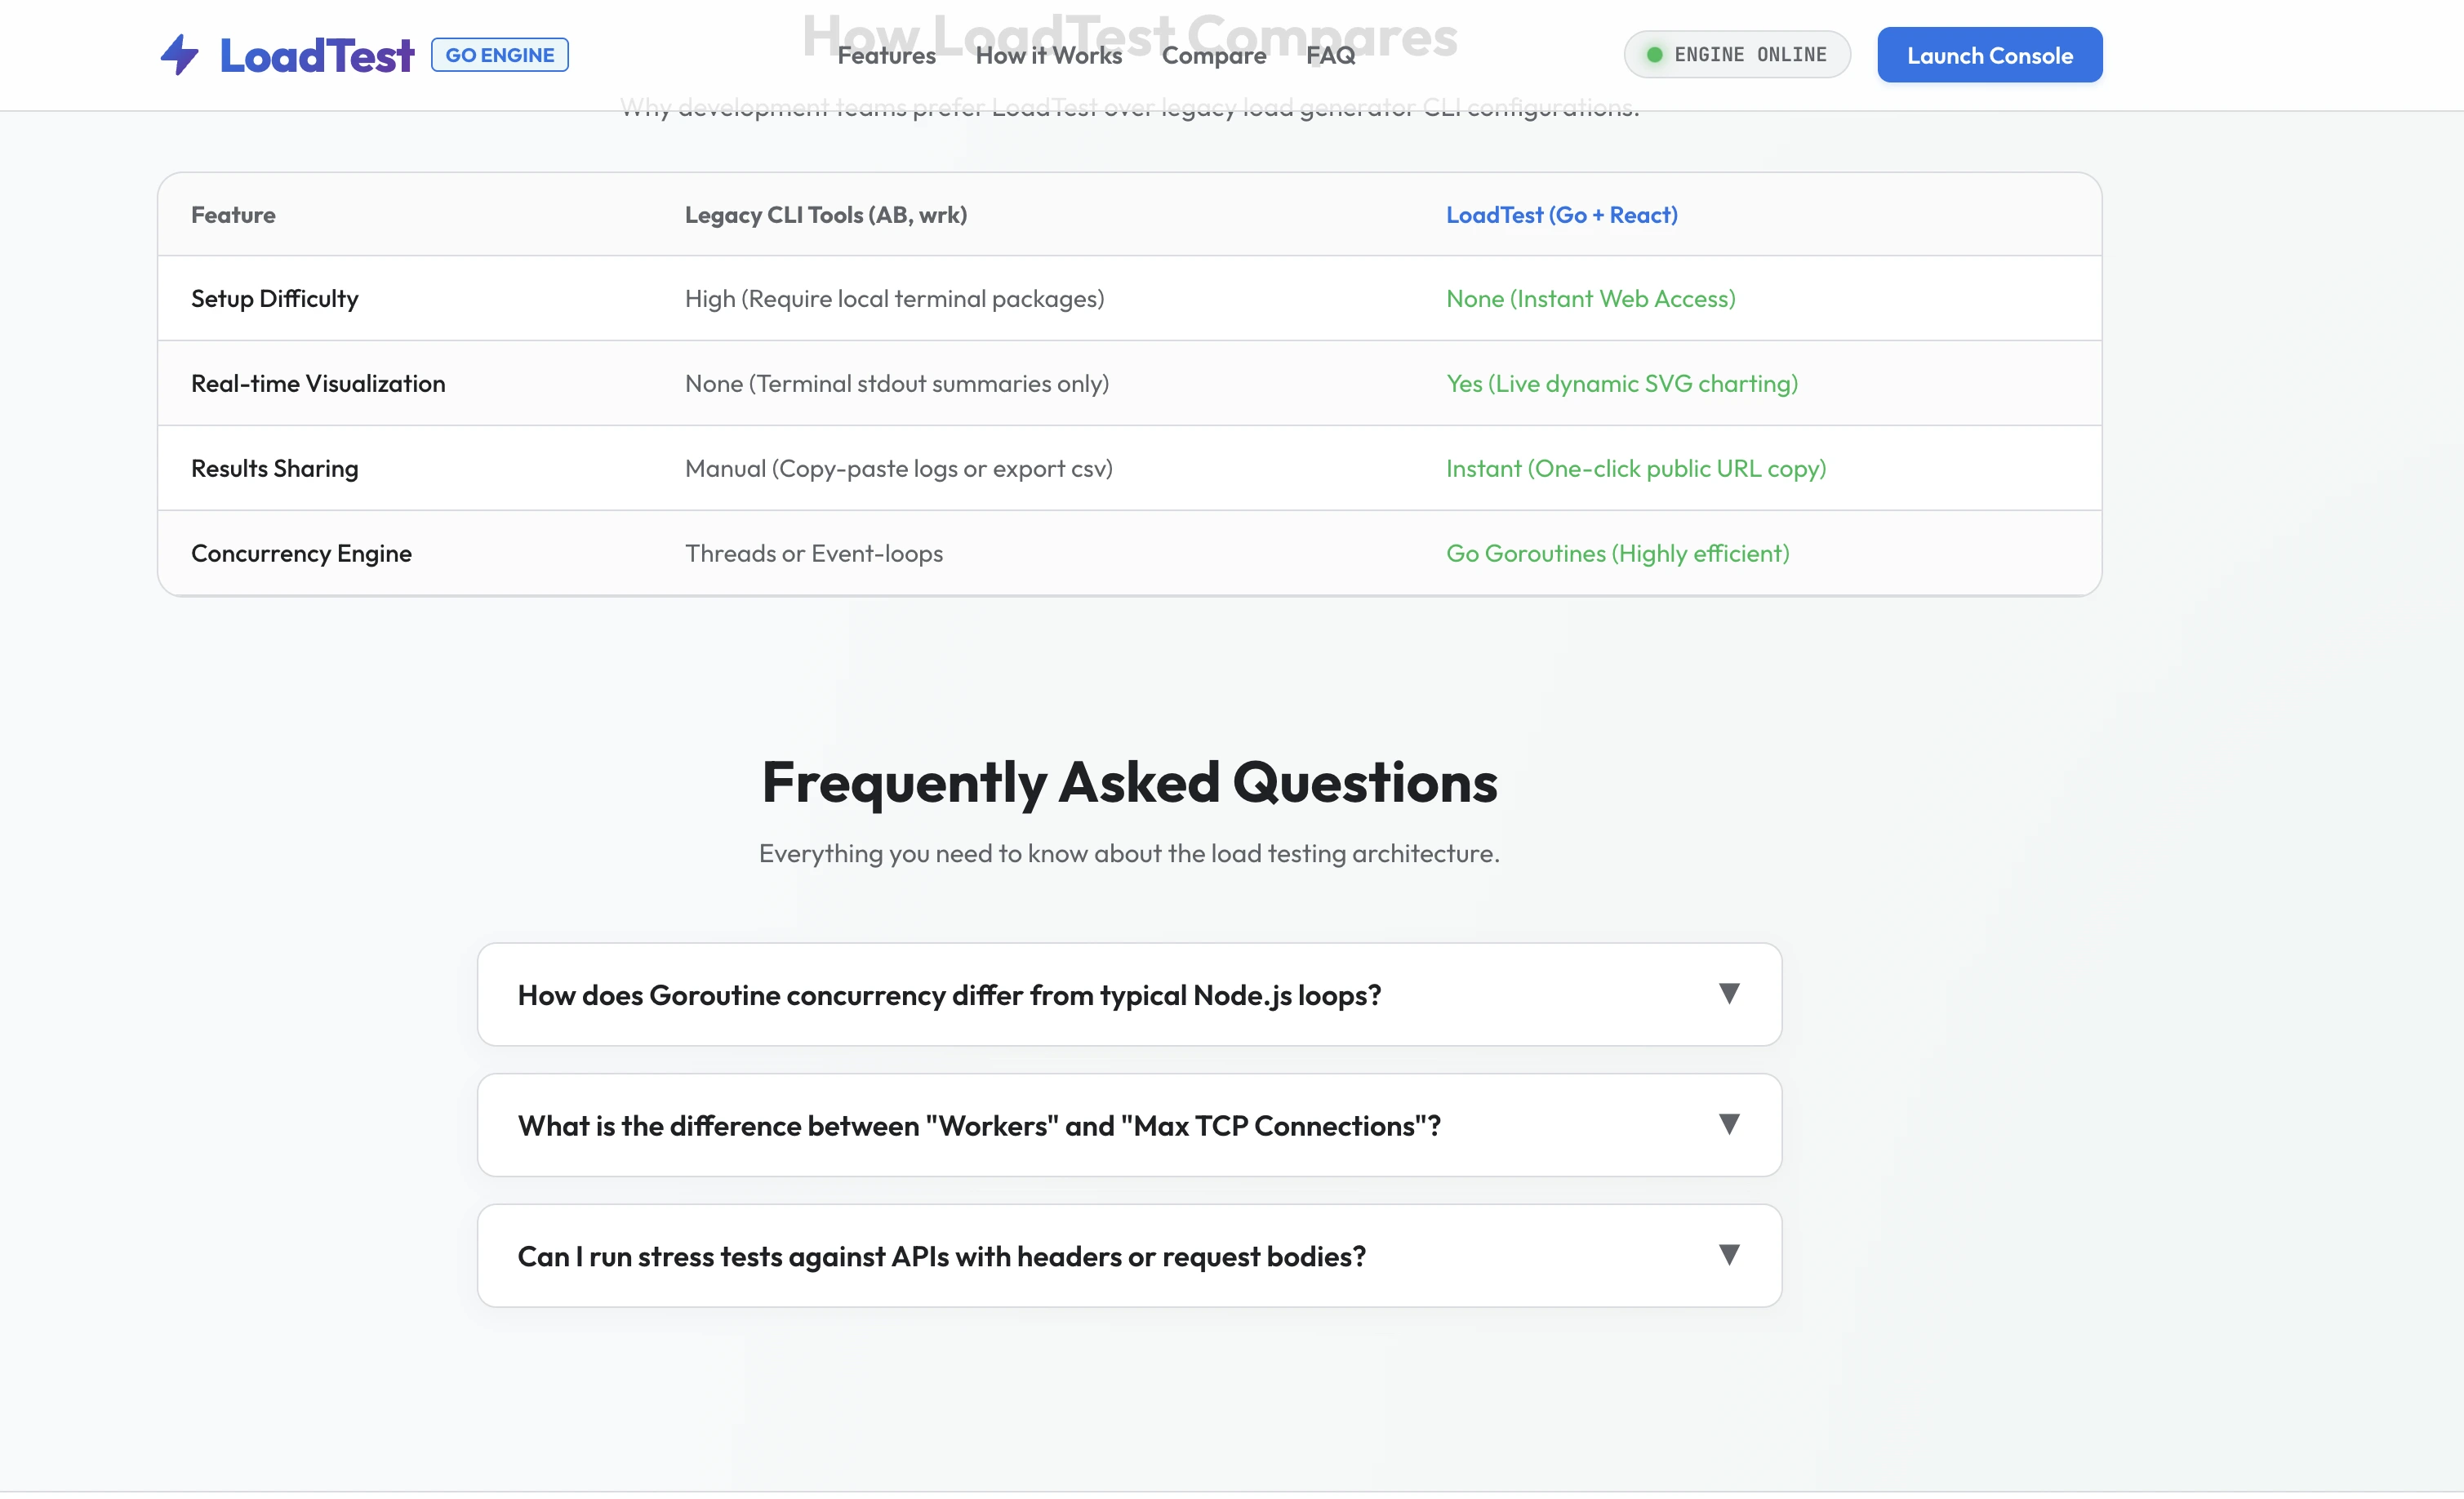Click the GO ENGINE badge
The image size is (2464, 1499).
click(499, 55)
